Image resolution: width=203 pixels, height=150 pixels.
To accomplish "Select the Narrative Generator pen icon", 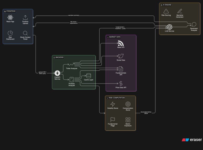I will (x=180, y=11).
